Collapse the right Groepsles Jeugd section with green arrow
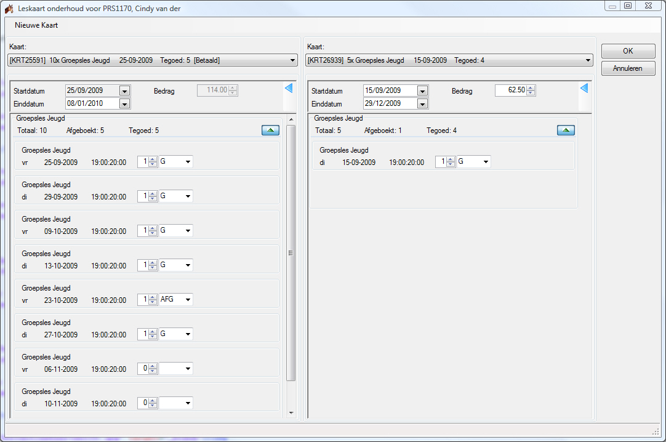Viewport: 666px width, 442px height. [566, 130]
